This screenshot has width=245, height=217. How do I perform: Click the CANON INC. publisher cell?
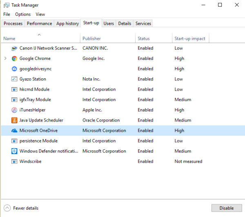pos(95,48)
